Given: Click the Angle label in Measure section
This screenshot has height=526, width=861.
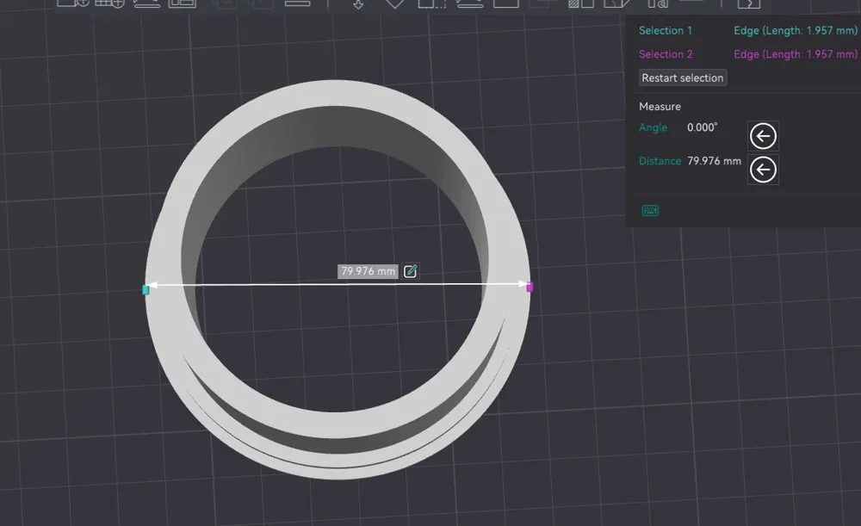Looking at the screenshot, I should tap(653, 128).
